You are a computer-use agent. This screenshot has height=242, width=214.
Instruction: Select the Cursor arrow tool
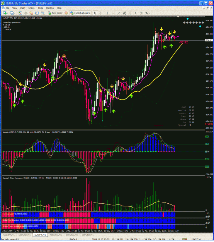(95, 13)
